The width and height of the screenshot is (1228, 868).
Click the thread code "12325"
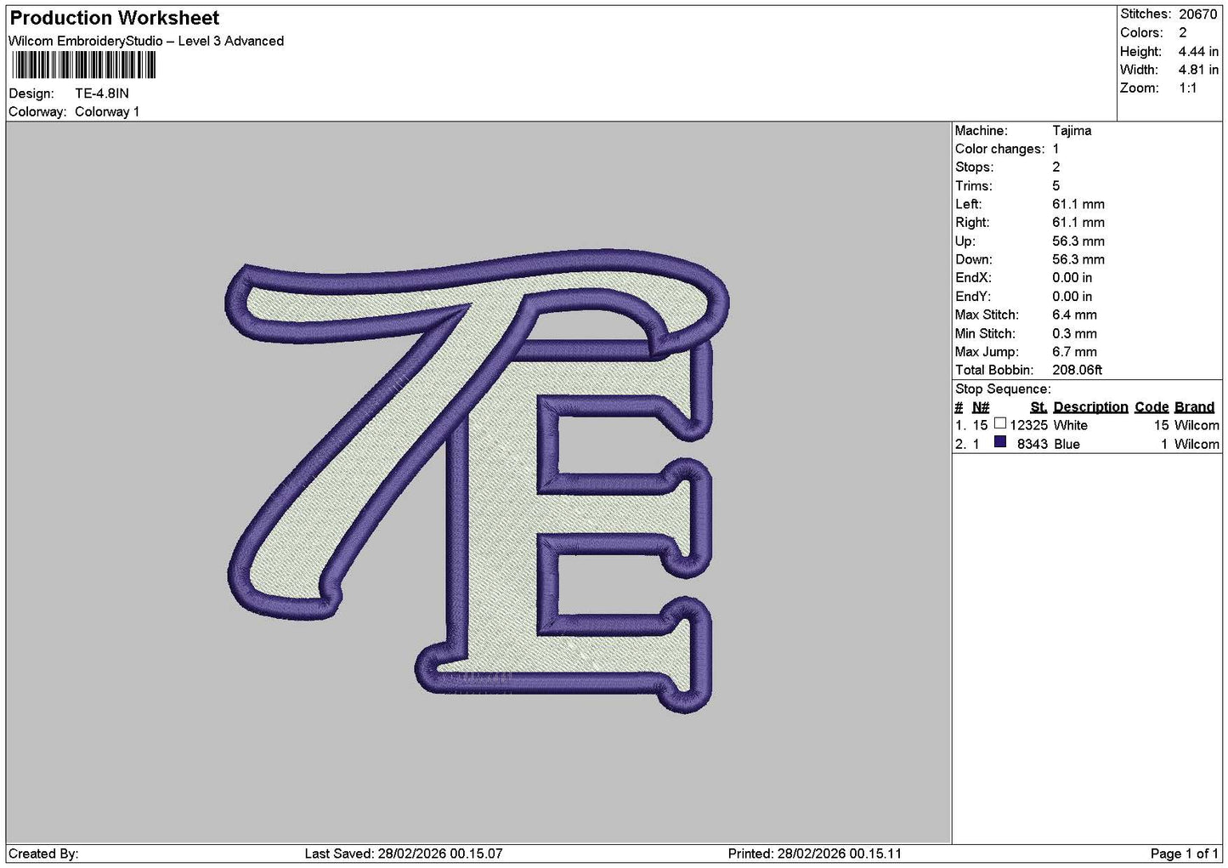click(x=1028, y=426)
